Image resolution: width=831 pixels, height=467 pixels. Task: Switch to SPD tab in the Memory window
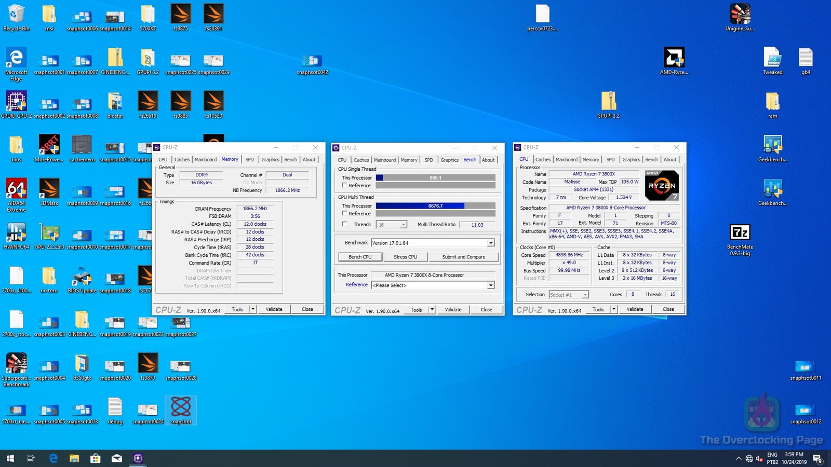249,160
